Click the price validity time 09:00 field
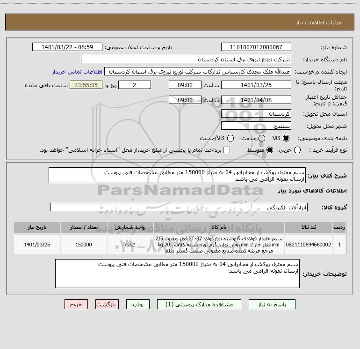This screenshot has width=360, height=349. (x=185, y=100)
